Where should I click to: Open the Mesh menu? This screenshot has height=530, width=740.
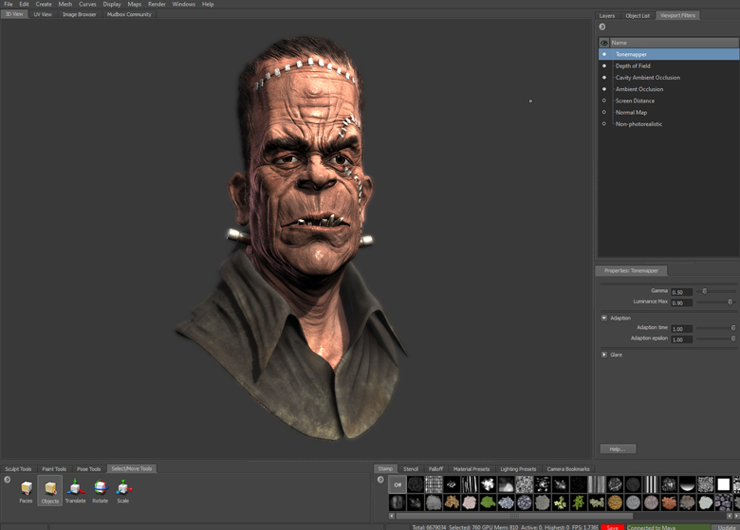pos(65,5)
